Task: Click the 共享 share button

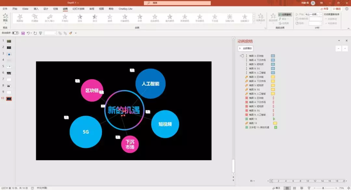Action: click(x=324, y=9)
